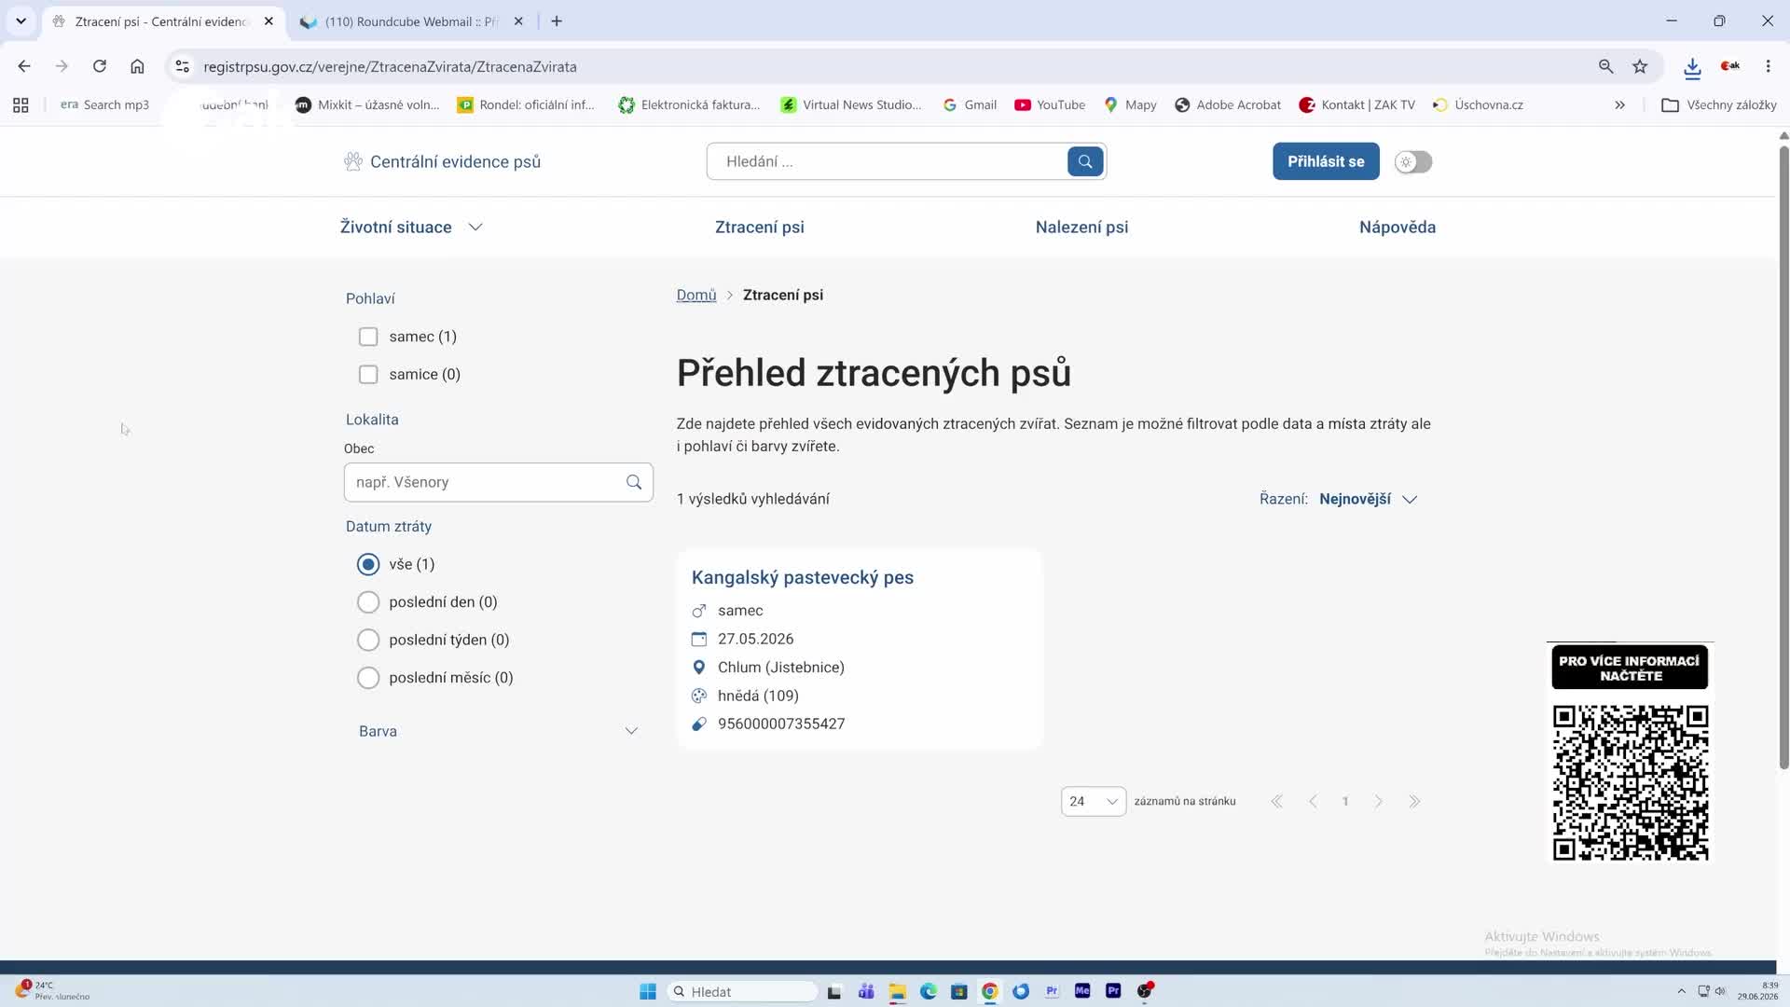Open the Kangalský pastevecký pes record
This screenshot has width=1790, height=1007.
(x=802, y=578)
